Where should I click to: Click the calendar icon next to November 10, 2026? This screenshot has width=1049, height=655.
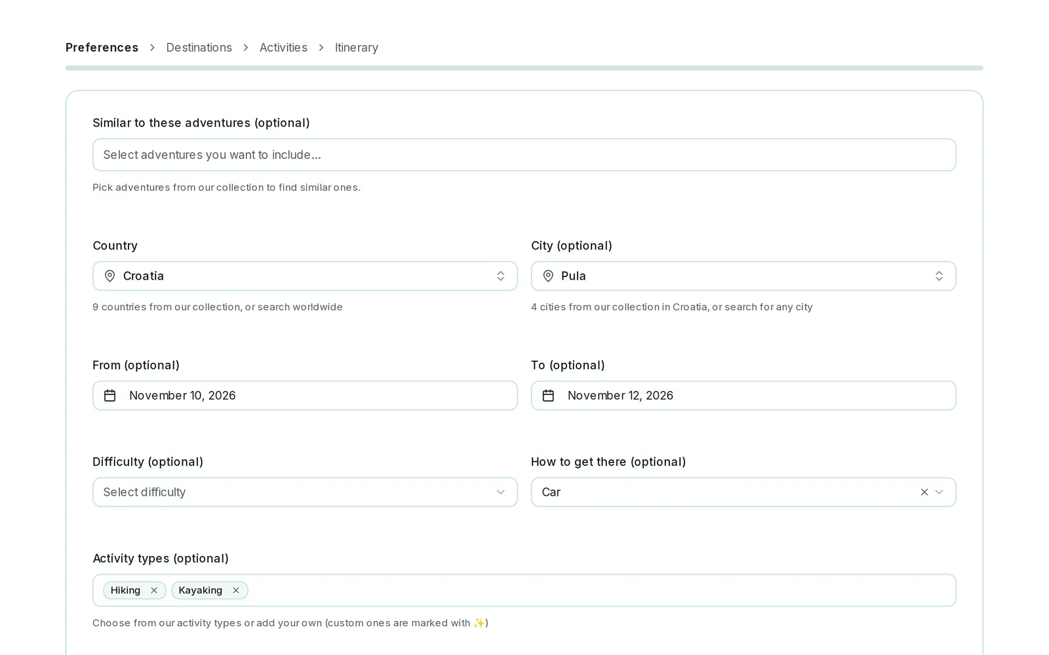tap(110, 396)
